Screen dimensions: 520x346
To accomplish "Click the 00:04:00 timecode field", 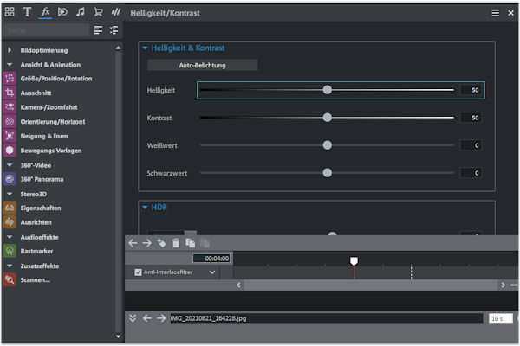I will 212,259.
